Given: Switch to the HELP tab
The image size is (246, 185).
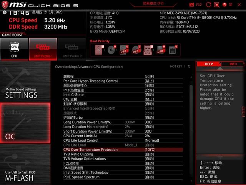Looking at the screenshot, I should [x=208, y=64].
